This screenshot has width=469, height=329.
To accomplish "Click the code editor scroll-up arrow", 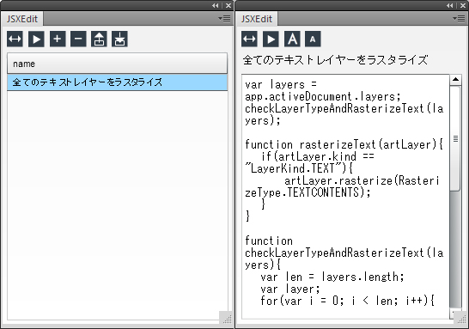I will (x=455, y=80).
